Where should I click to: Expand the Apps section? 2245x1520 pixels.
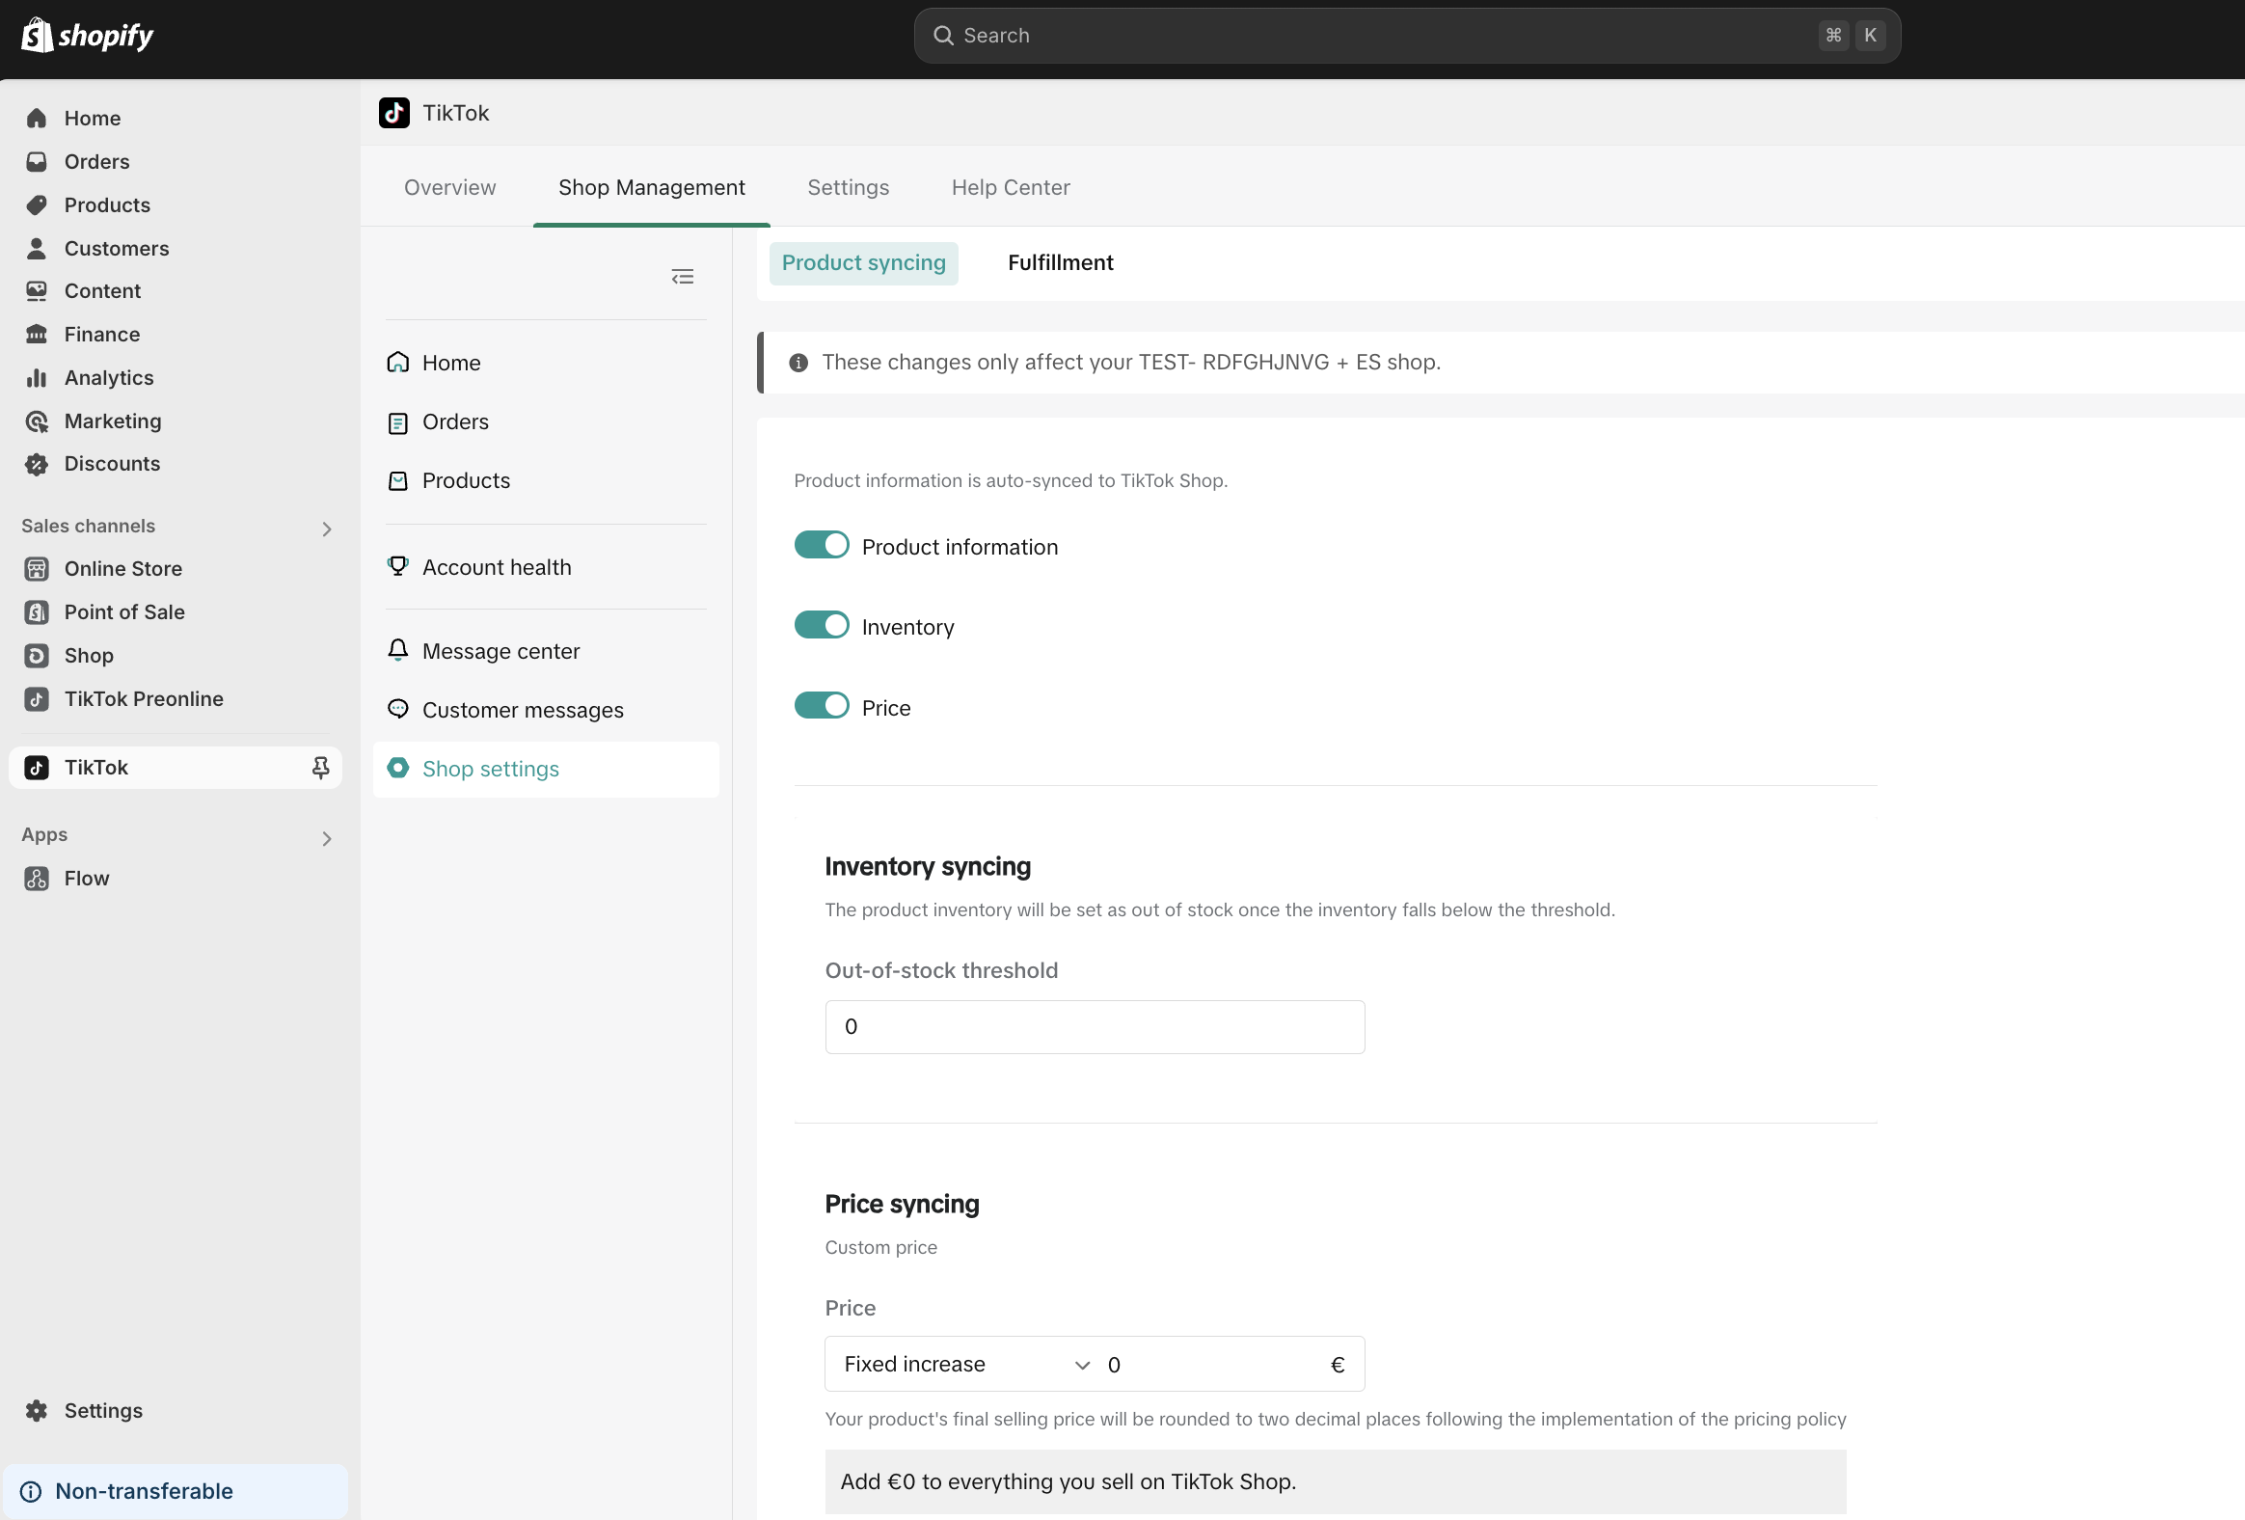[x=327, y=839]
